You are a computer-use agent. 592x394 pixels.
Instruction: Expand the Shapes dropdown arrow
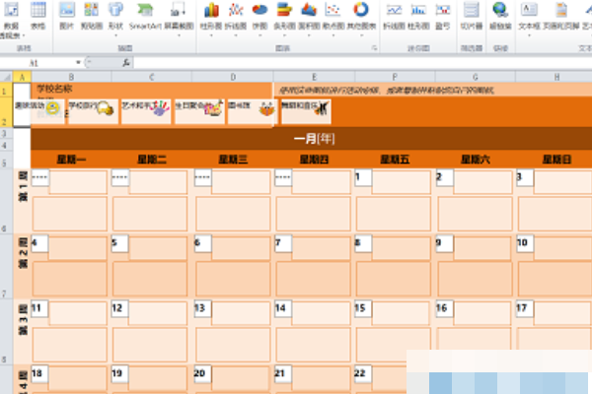tap(115, 35)
